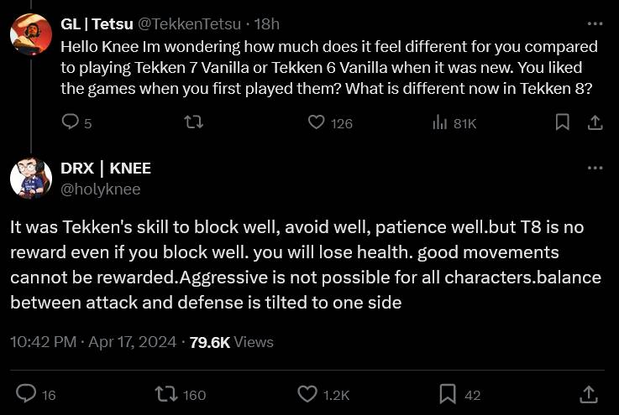Reply to DRX | KNEE's tweet
This screenshot has height=415, width=619.
[27, 393]
